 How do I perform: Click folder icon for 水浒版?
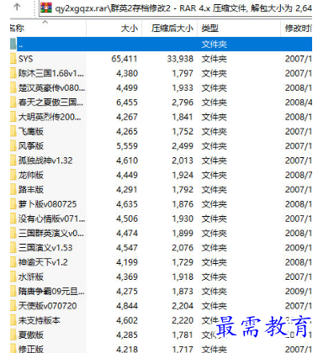click(13, 277)
